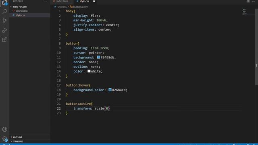Open the Search view
Screen dimensions: 258x145
pyautogui.click(x=4, y=12)
